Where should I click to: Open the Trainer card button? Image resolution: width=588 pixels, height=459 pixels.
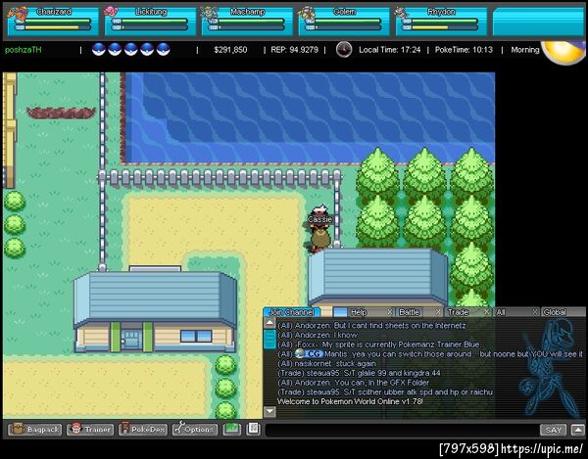90,429
